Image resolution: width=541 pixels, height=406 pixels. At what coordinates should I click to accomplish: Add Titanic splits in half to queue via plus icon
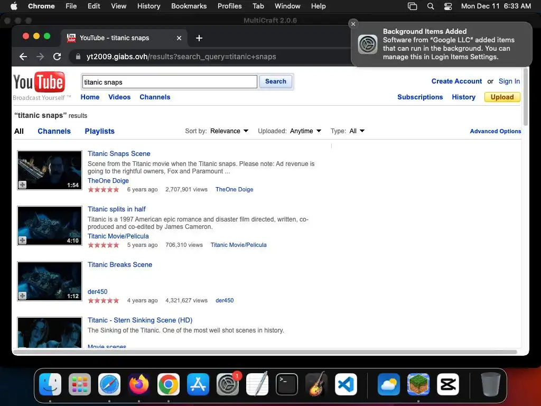(22, 241)
